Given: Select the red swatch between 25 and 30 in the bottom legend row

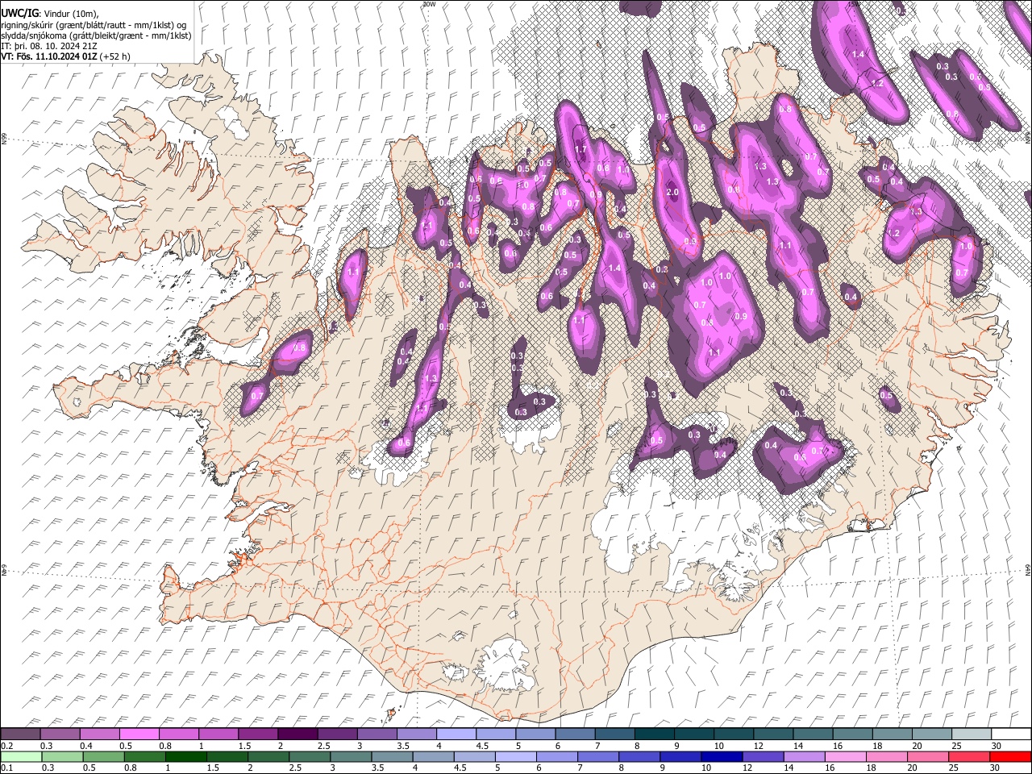Looking at the screenshot, I should tap(970, 756).
